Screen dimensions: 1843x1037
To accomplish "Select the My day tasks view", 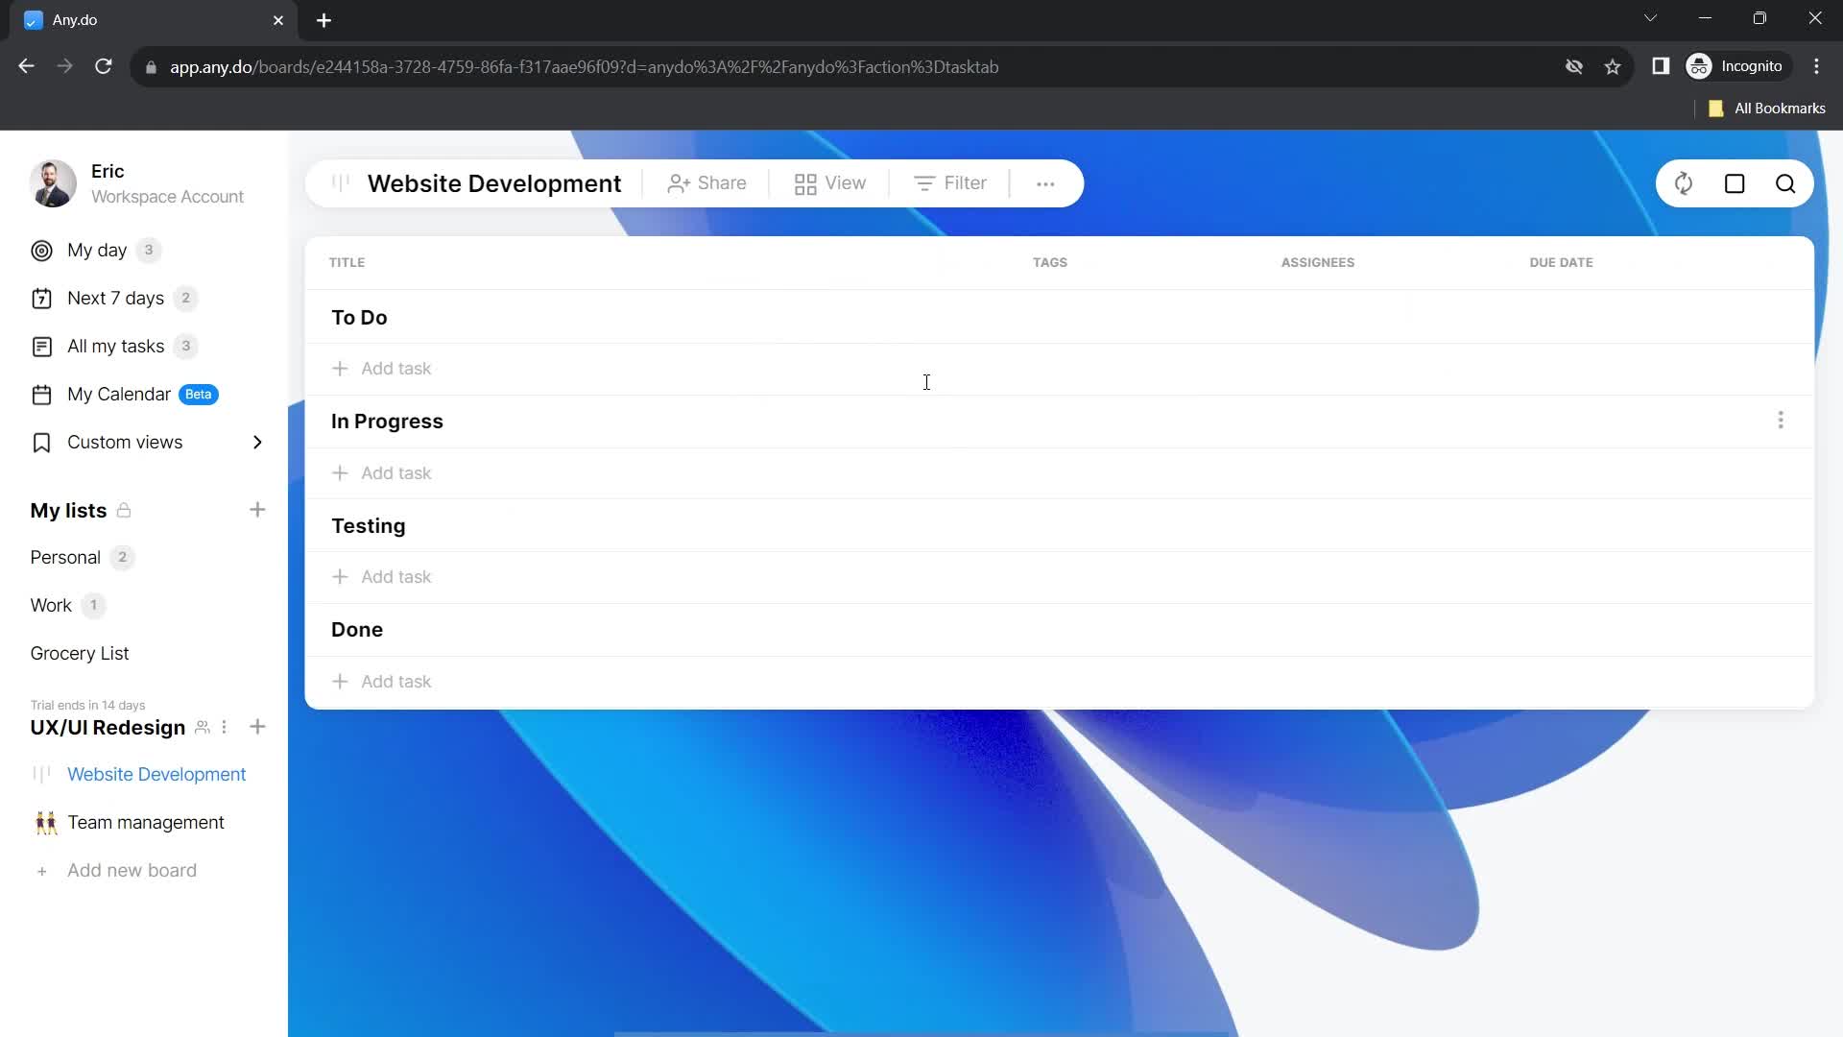I will coord(98,251).
